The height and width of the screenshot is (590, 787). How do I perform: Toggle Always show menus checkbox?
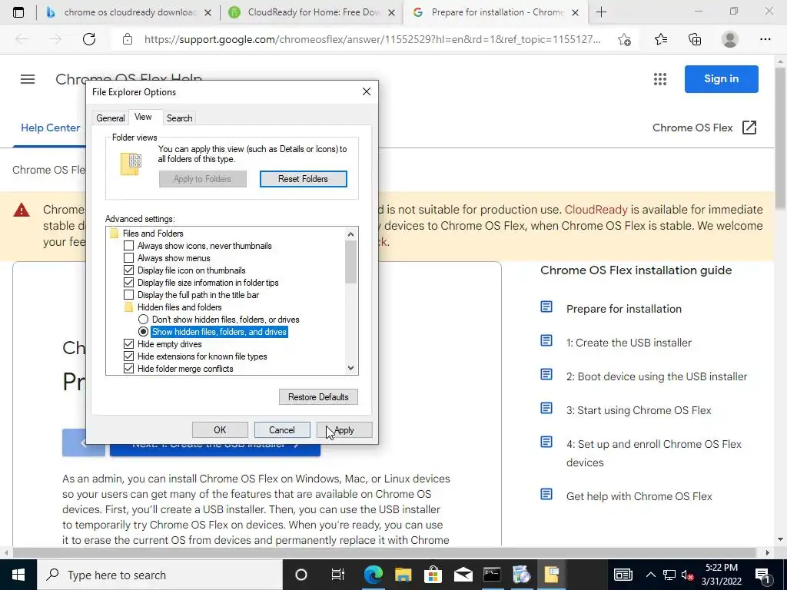(x=128, y=258)
